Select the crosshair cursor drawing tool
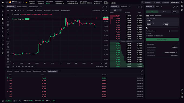The width and height of the screenshot is (184, 103). [x=8, y=15]
